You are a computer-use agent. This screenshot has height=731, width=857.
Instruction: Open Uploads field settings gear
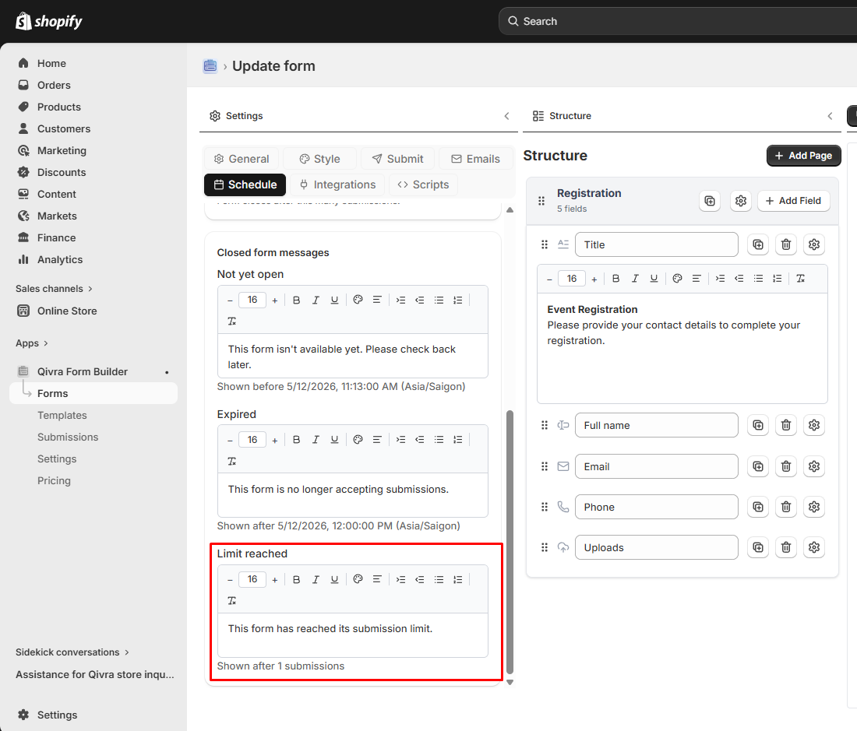click(x=814, y=547)
